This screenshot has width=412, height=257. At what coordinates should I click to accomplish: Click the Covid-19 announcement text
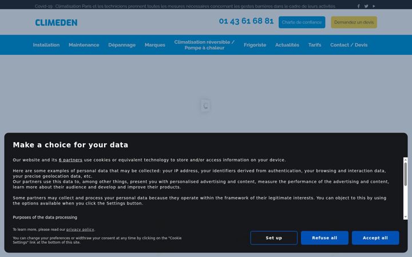point(185,6)
